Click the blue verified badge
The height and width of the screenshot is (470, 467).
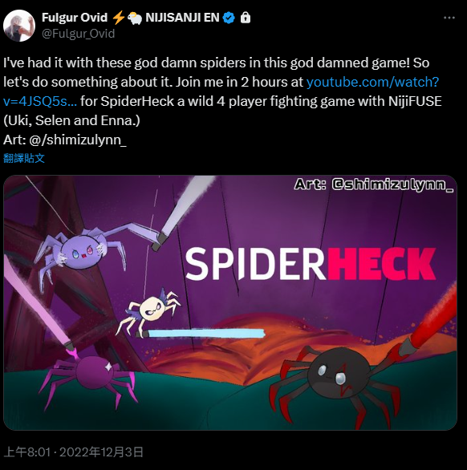(229, 18)
